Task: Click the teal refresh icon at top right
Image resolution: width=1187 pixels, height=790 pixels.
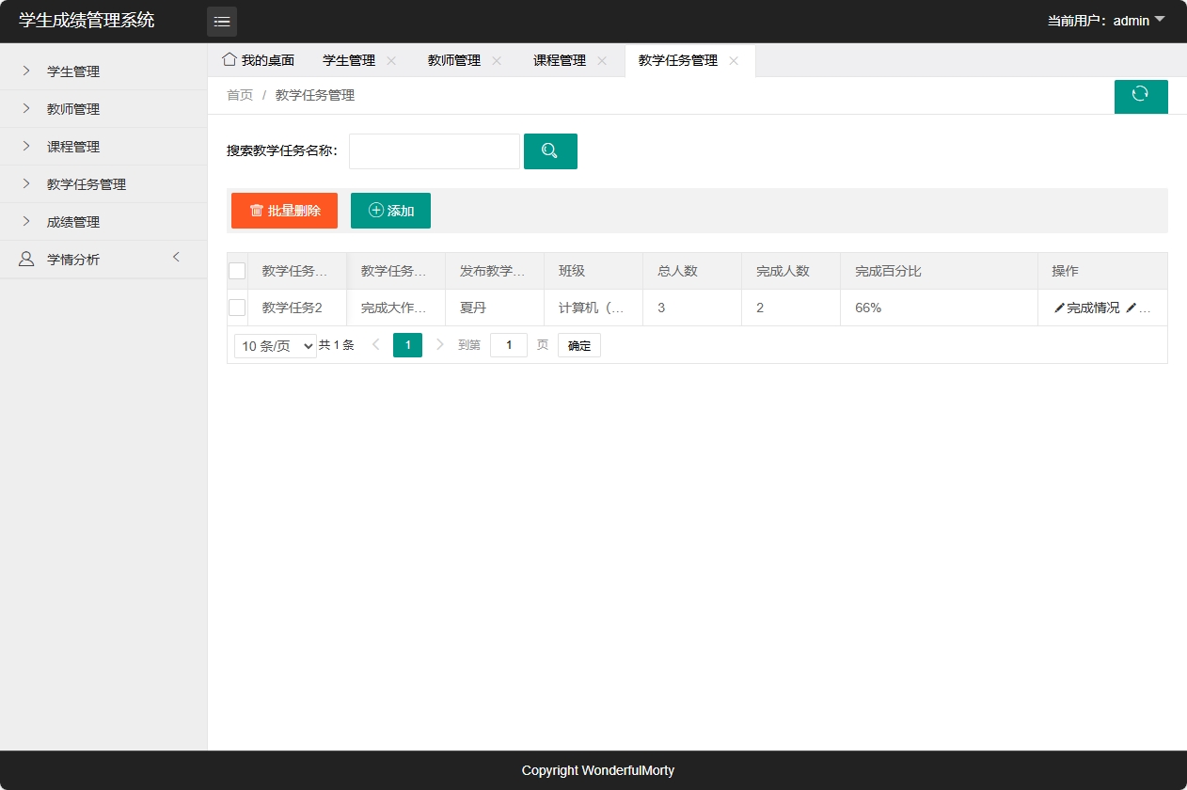Action: tap(1141, 96)
